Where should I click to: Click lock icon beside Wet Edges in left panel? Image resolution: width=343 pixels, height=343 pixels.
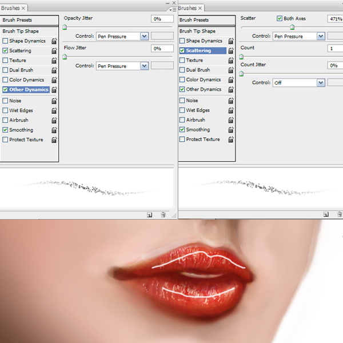click(x=54, y=110)
